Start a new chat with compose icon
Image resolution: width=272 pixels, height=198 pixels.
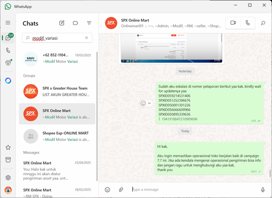pos(61,23)
